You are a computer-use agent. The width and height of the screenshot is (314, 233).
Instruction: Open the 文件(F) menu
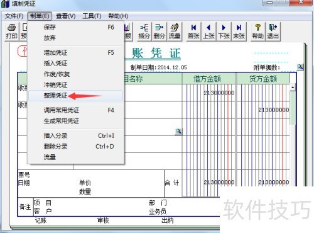coord(14,16)
